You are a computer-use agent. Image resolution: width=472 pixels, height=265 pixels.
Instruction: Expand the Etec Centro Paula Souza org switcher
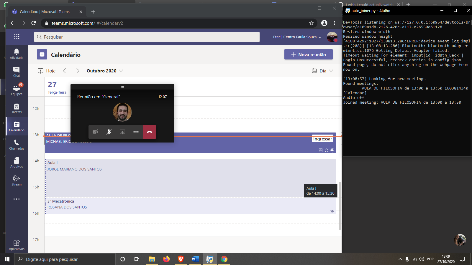[296, 37]
